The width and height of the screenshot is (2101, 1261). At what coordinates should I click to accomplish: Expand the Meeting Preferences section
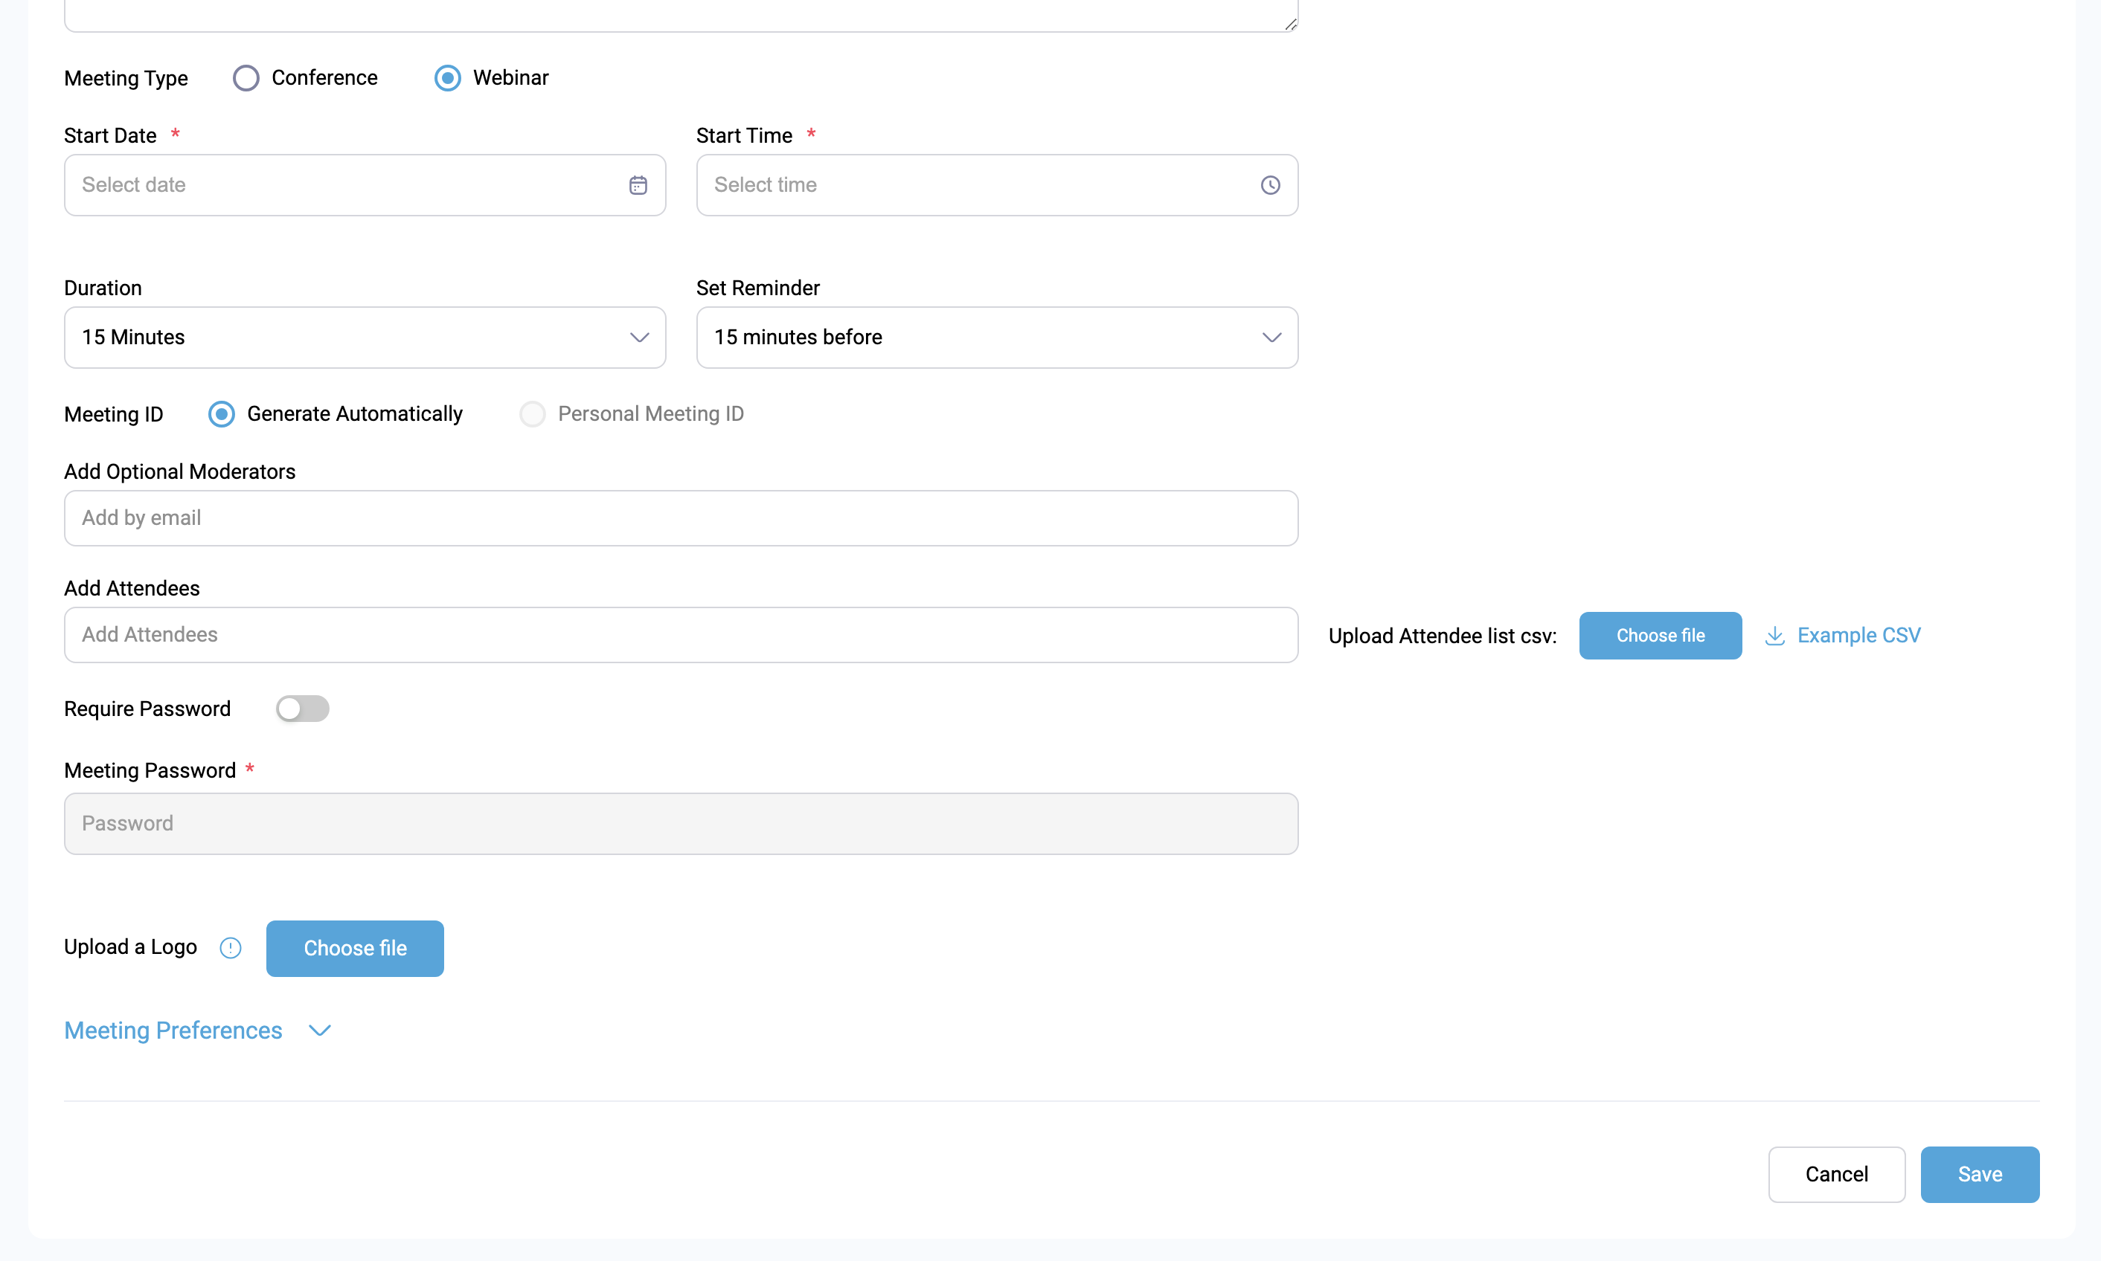pyautogui.click(x=173, y=1030)
